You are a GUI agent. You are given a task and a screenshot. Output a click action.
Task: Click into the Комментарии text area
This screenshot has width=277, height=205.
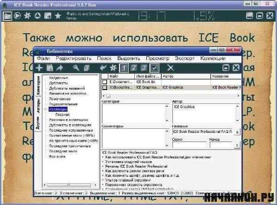click(x=134, y=138)
